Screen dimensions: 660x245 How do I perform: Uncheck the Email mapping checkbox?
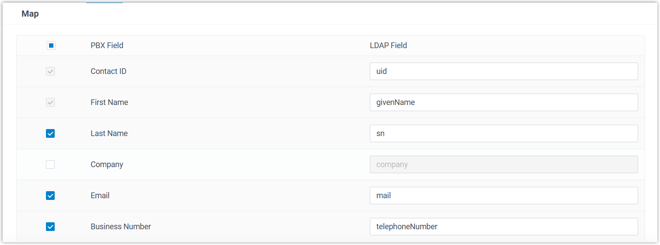pyautogui.click(x=50, y=196)
